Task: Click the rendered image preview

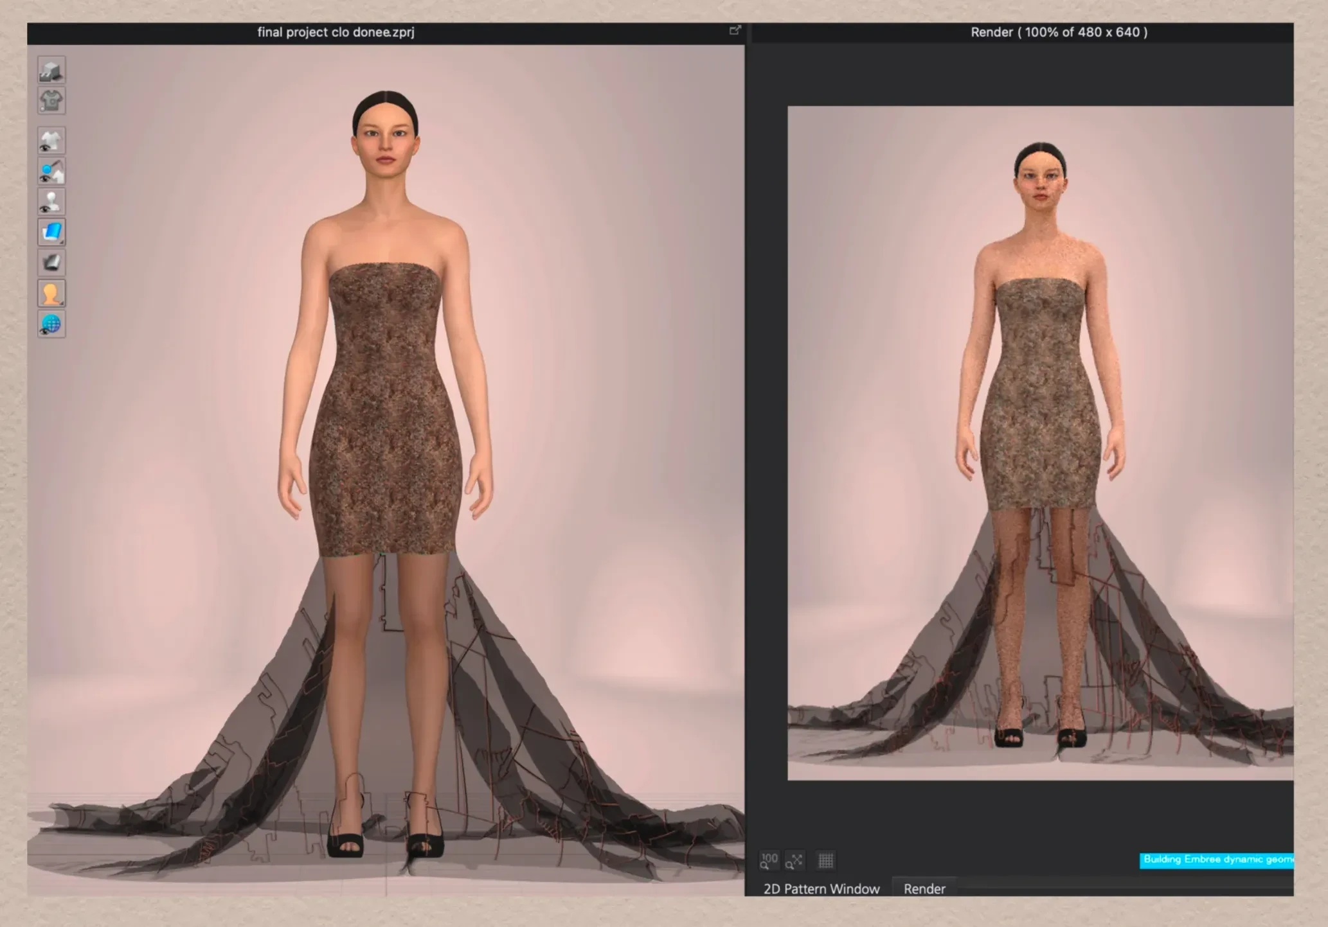Action: pyautogui.click(x=1040, y=443)
